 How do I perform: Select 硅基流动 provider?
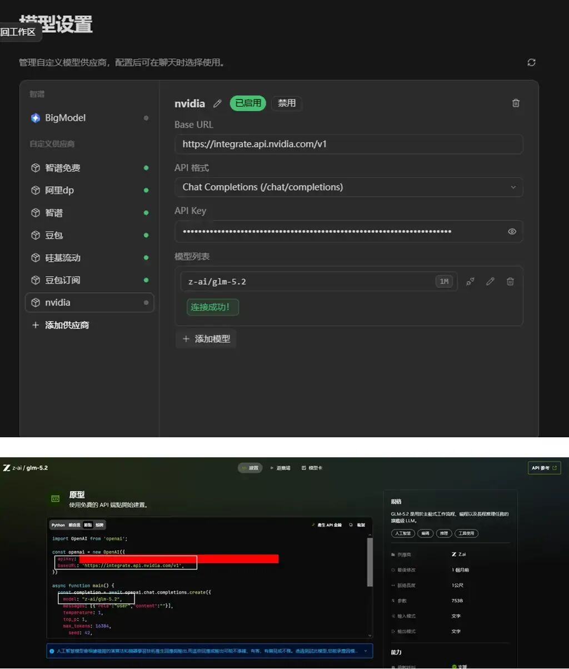click(89, 258)
